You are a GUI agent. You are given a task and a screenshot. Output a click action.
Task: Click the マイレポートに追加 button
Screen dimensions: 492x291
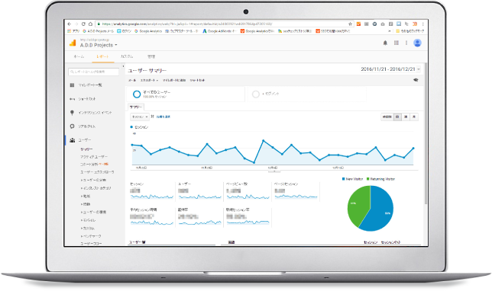coord(174,81)
